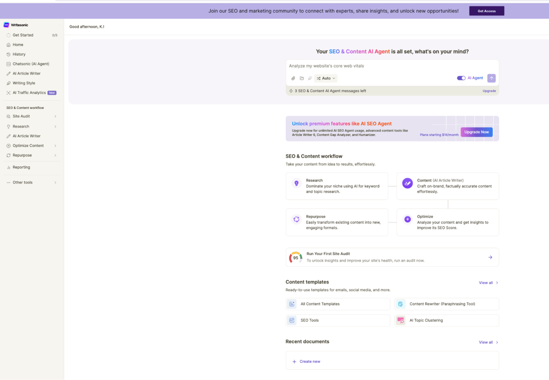This screenshot has width=549, height=380.
Task: Toggle the AI Agent switch off
Action: [x=461, y=78]
